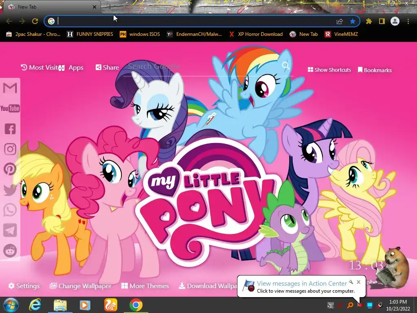
Task: Open the Extensions puzzle icon
Action: (369, 21)
